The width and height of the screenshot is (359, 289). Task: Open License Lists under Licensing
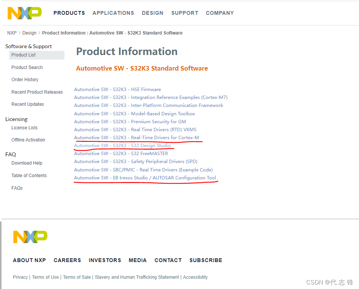25,128
